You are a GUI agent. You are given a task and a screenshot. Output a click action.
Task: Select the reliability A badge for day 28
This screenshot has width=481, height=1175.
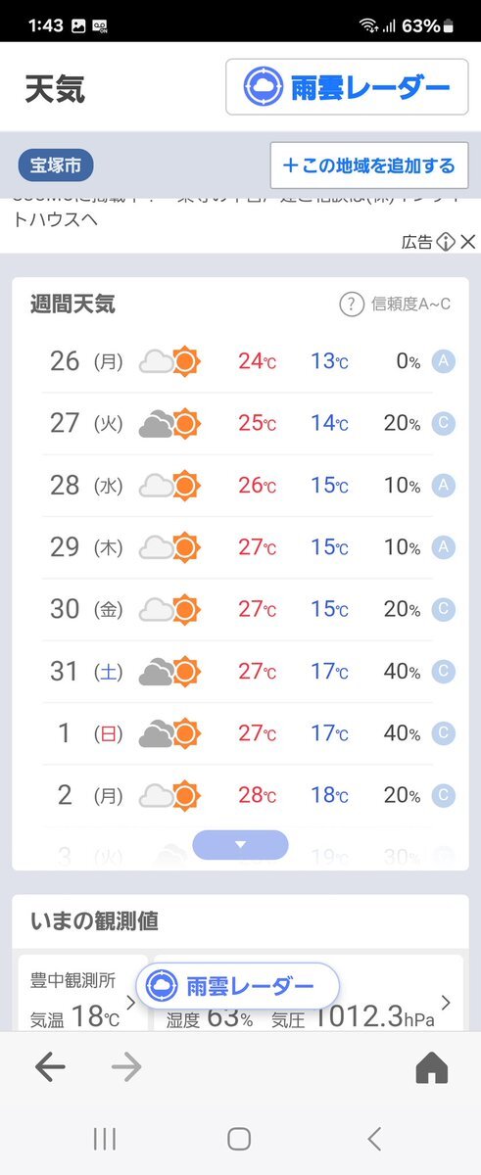click(x=444, y=486)
